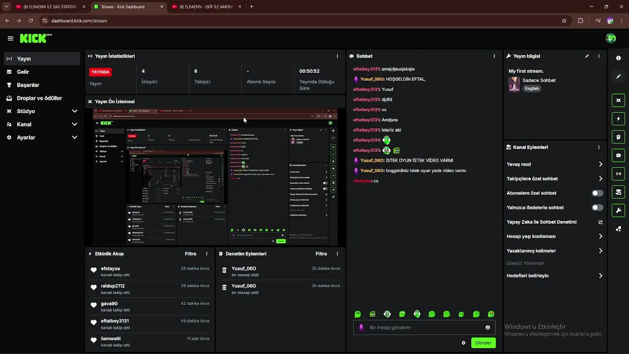Edit stream info with Yayın bilgisi pencil
Image resolution: width=629 pixels, height=354 pixels.
pos(587,56)
